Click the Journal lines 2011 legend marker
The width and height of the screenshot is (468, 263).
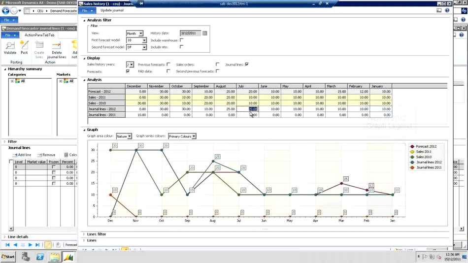pyautogui.click(x=412, y=167)
